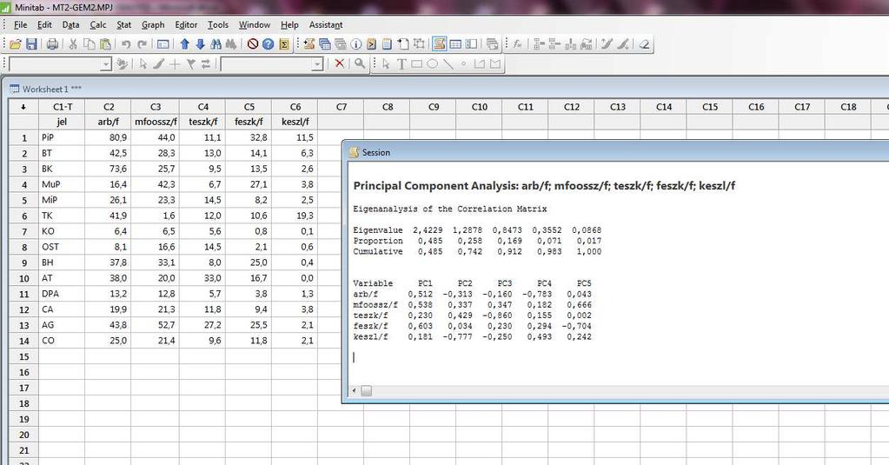Click the 'PiP' cell in jel column

[x=62, y=137]
